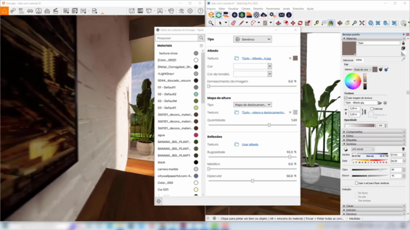The image size is (410, 230).
Task: Remove the albedo texture with X
Action: click(290, 58)
